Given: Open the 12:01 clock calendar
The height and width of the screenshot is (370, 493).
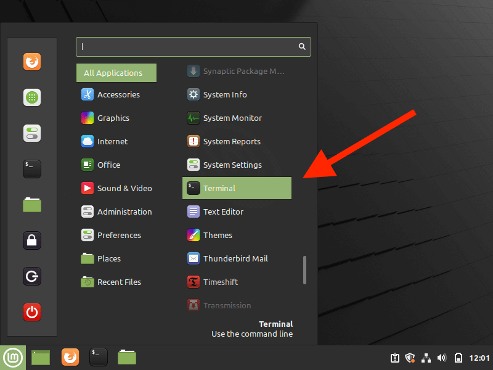Looking at the screenshot, I should [479, 358].
